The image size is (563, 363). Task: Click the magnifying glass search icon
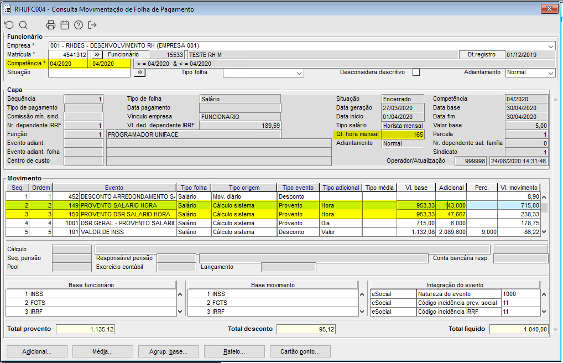pos(23,25)
